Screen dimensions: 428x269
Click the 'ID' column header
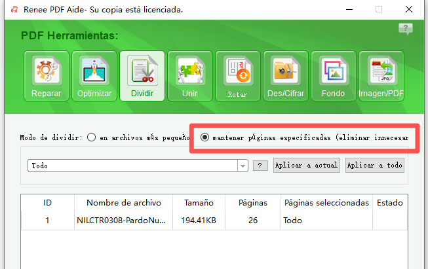pos(47,203)
